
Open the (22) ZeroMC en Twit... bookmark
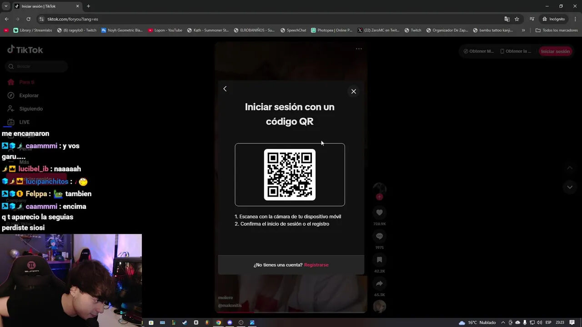tap(378, 30)
